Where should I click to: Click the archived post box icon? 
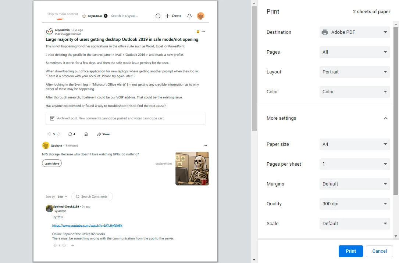tap(52, 118)
